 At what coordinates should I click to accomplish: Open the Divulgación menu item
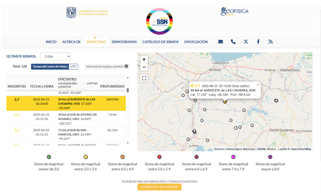[196, 42]
